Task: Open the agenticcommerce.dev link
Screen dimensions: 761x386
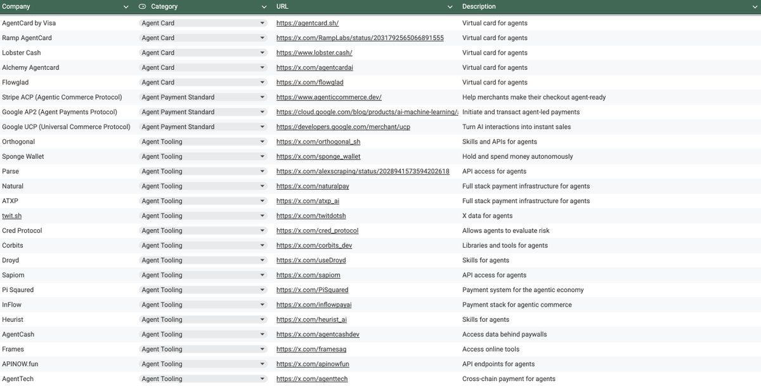Action: (329, 97)
